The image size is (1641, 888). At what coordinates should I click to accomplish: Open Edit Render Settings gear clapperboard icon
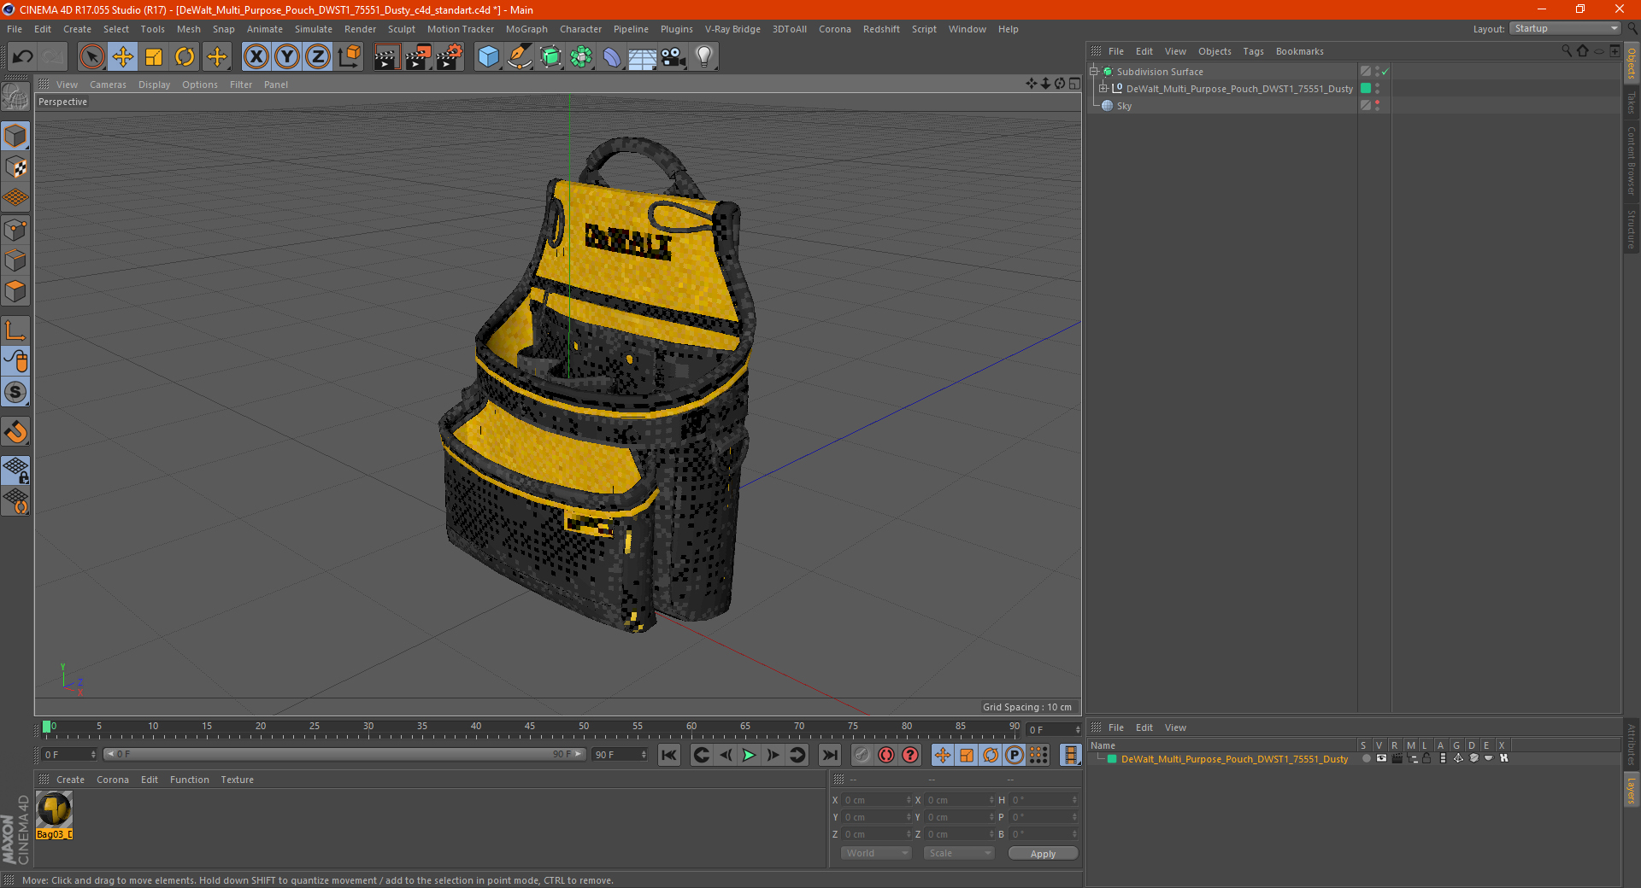click(450, 57)
